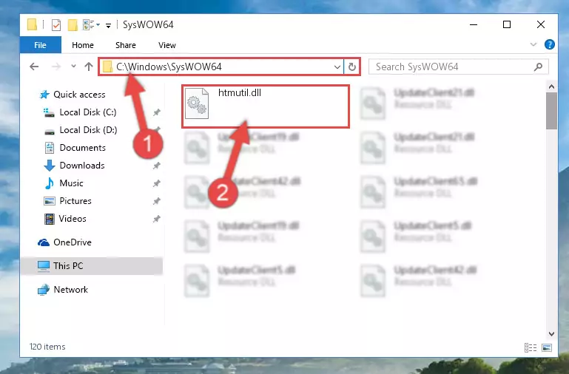
Task: Expand the ribbon with the chevron
Action: click(533, 44)
